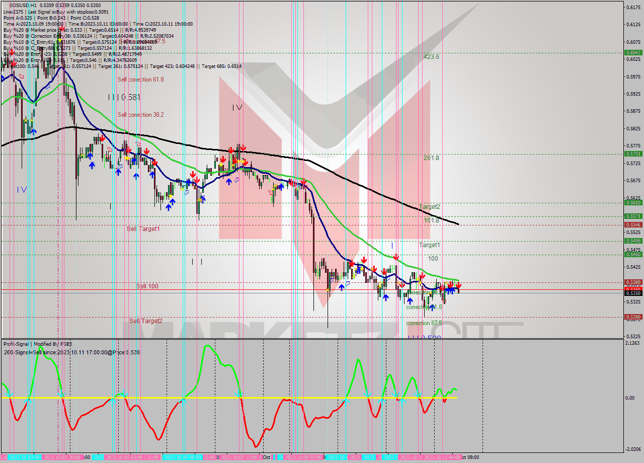
Task: Click the red 0.5546 price tag
Action: click(633, 225)
